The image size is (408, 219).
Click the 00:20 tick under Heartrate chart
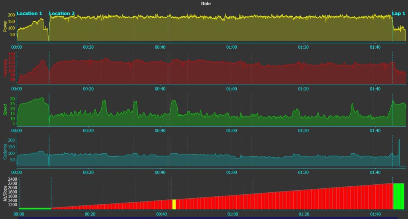[88, 89]
